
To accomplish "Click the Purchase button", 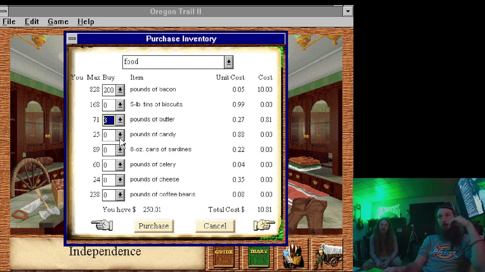I will [x=153, y=226].
